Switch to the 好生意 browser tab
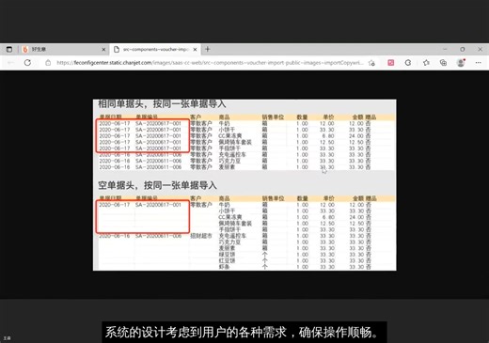The image size is (489, 343). click(63, 49)
